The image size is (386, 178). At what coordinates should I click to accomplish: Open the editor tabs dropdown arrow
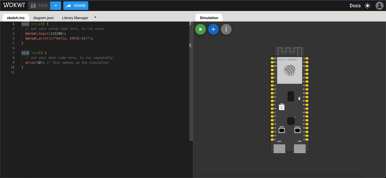95,18
